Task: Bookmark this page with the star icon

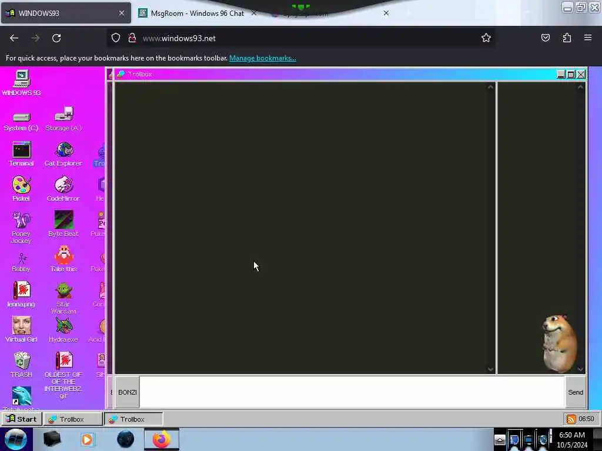Action: click(x=486, y=38)
